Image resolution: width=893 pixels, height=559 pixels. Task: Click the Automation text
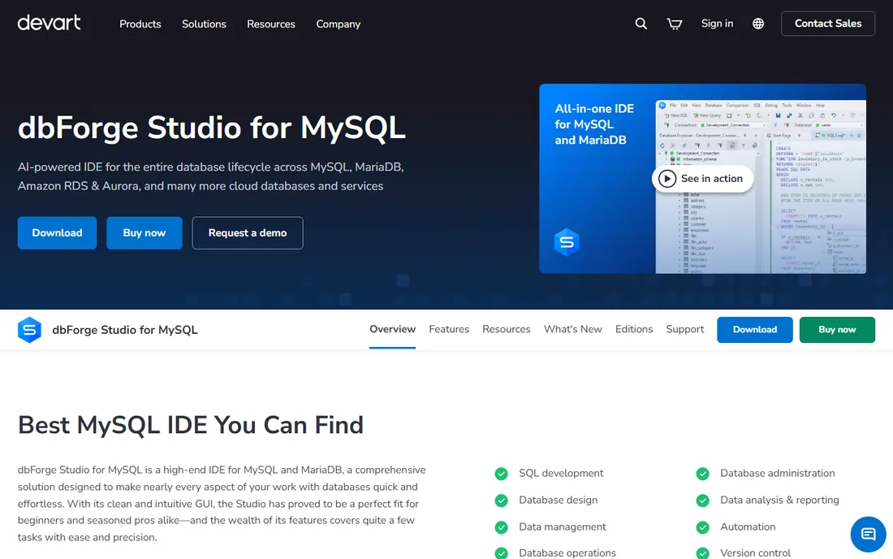tap(748, 526)
